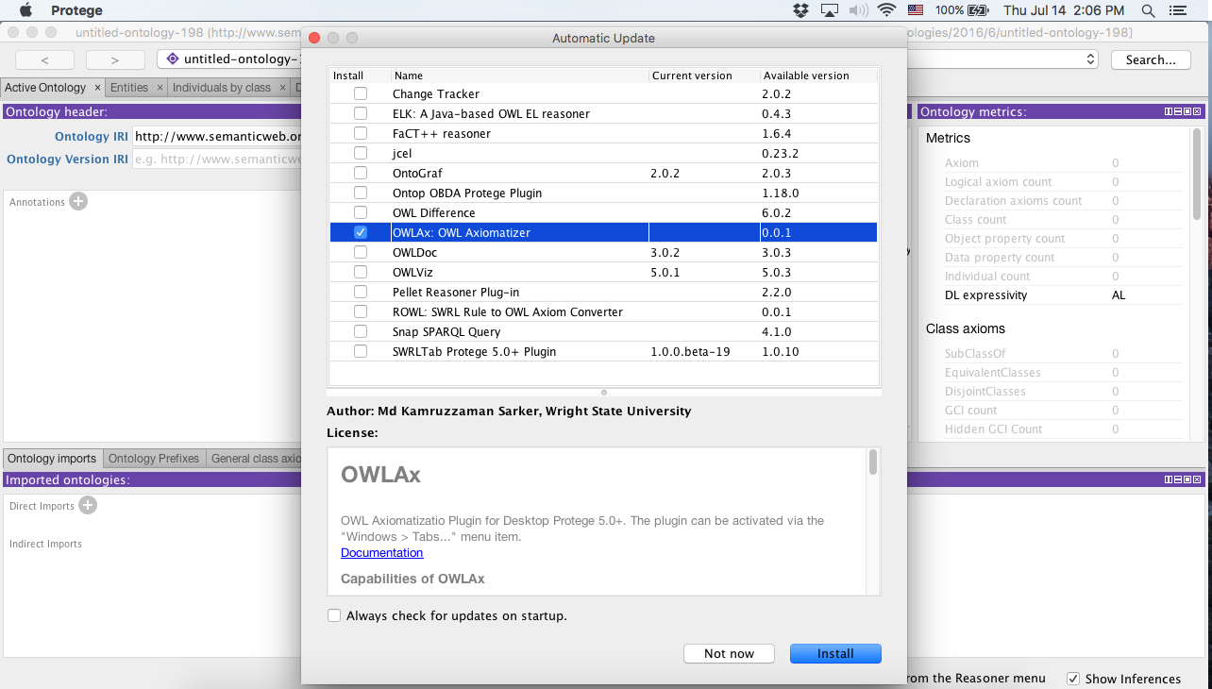This screenshot has height=689, width=1212.
Task: Add an annotation with the plus icon
Action: (x=78, y=201)
